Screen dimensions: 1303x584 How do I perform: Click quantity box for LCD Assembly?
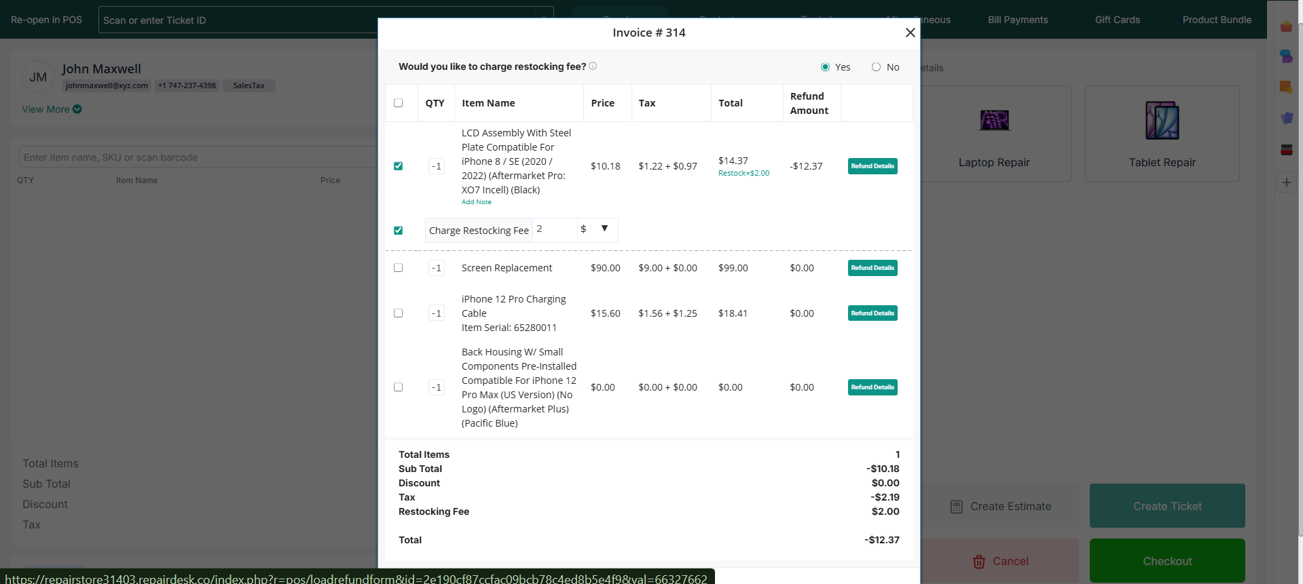(437, 166)
